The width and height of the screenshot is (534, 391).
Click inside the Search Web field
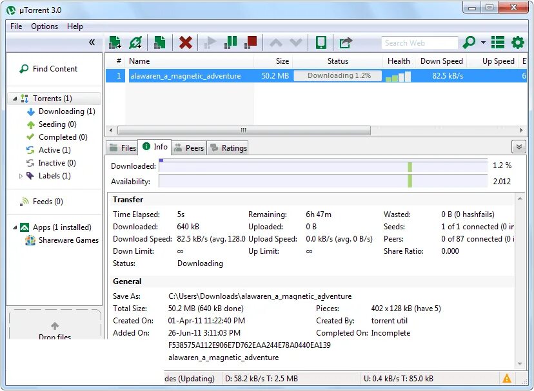419,43
